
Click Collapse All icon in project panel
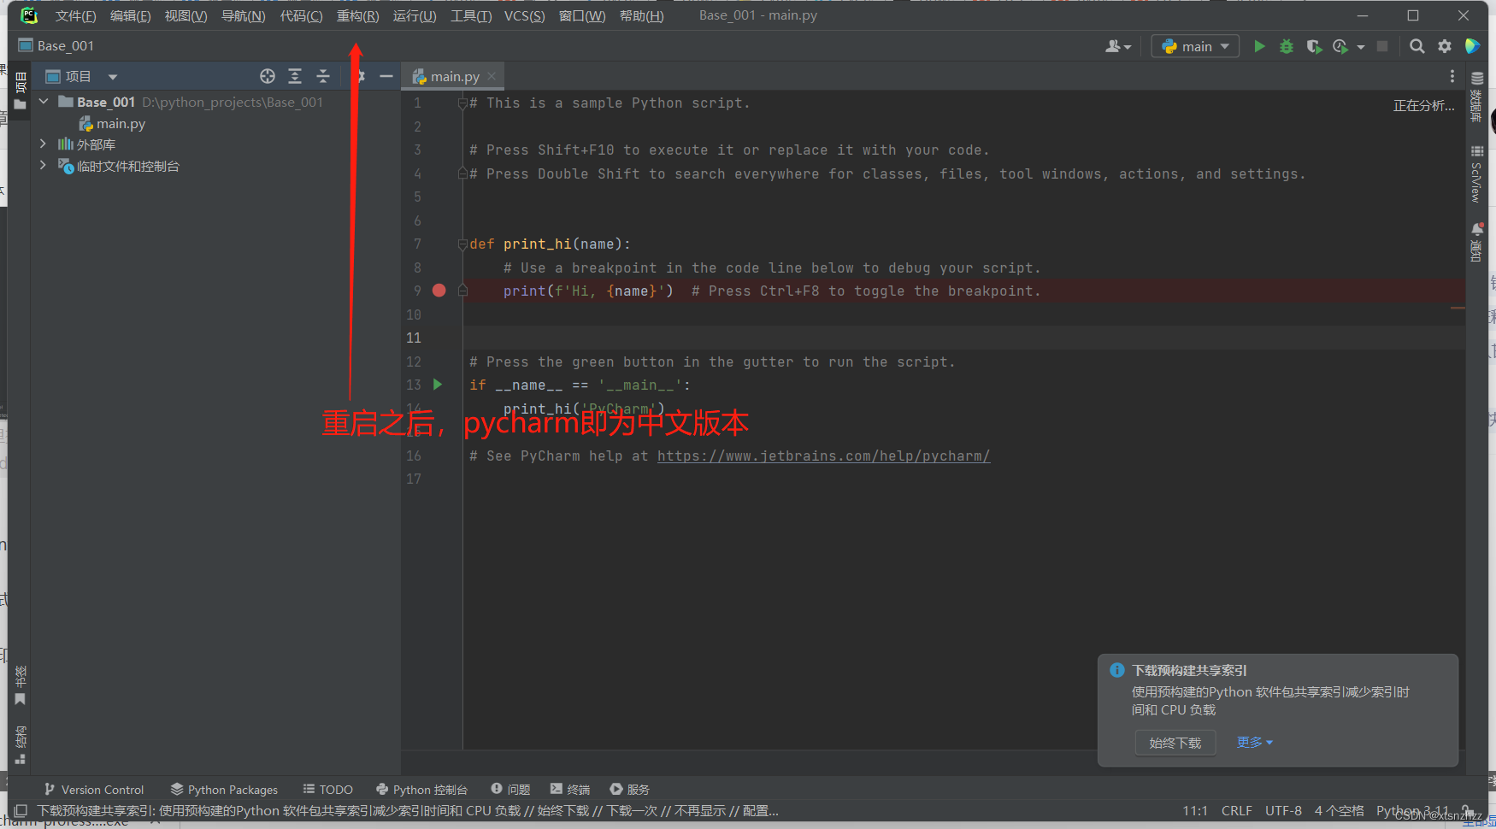click(323, 76)
